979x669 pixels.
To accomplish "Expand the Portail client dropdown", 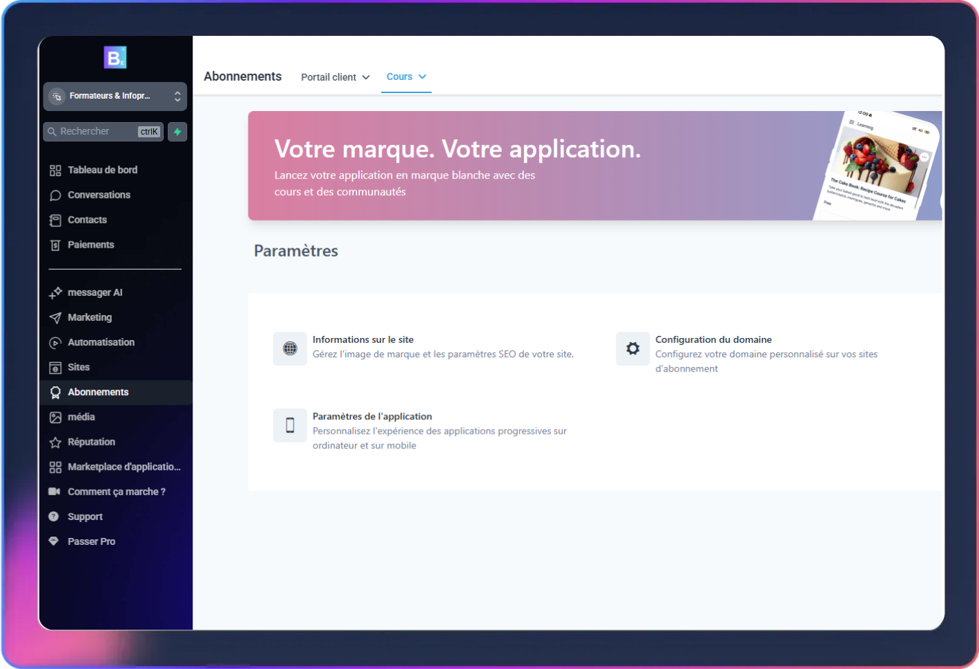I will click(x=336, y=77).
